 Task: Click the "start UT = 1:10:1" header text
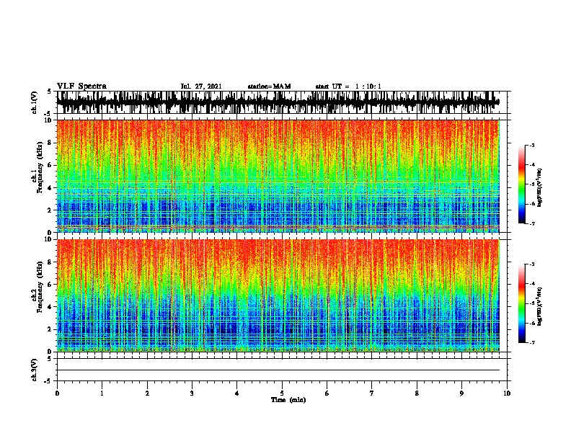tap(348, 86)
